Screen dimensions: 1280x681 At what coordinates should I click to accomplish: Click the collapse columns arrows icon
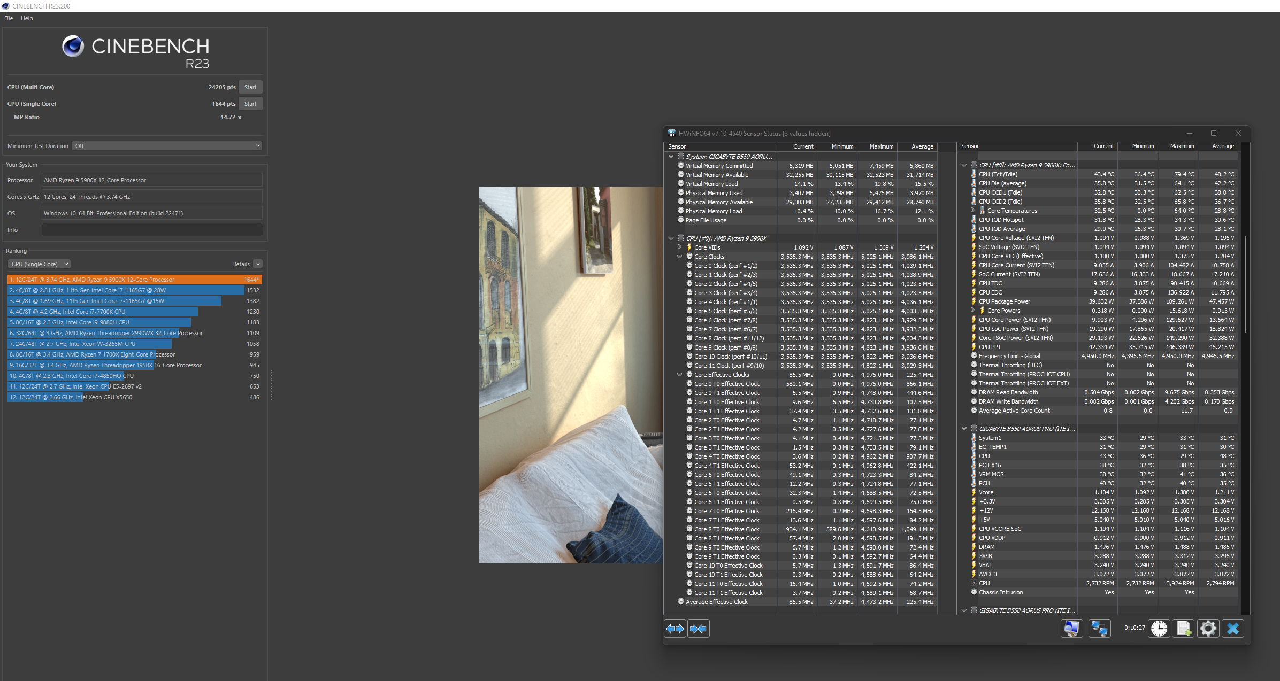(698, 629)
